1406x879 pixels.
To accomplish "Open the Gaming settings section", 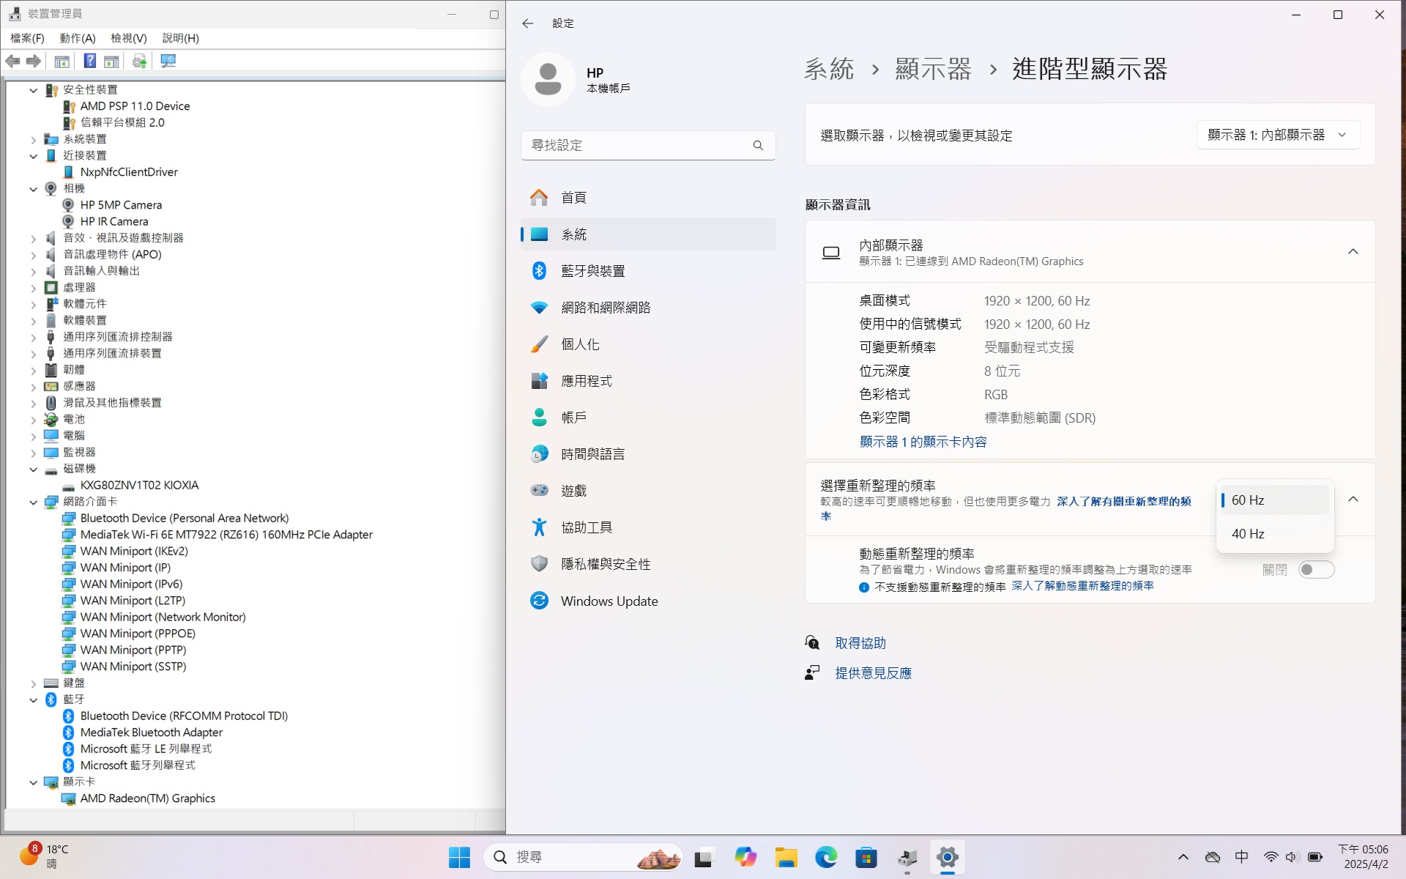I will [x=573, y=491].
